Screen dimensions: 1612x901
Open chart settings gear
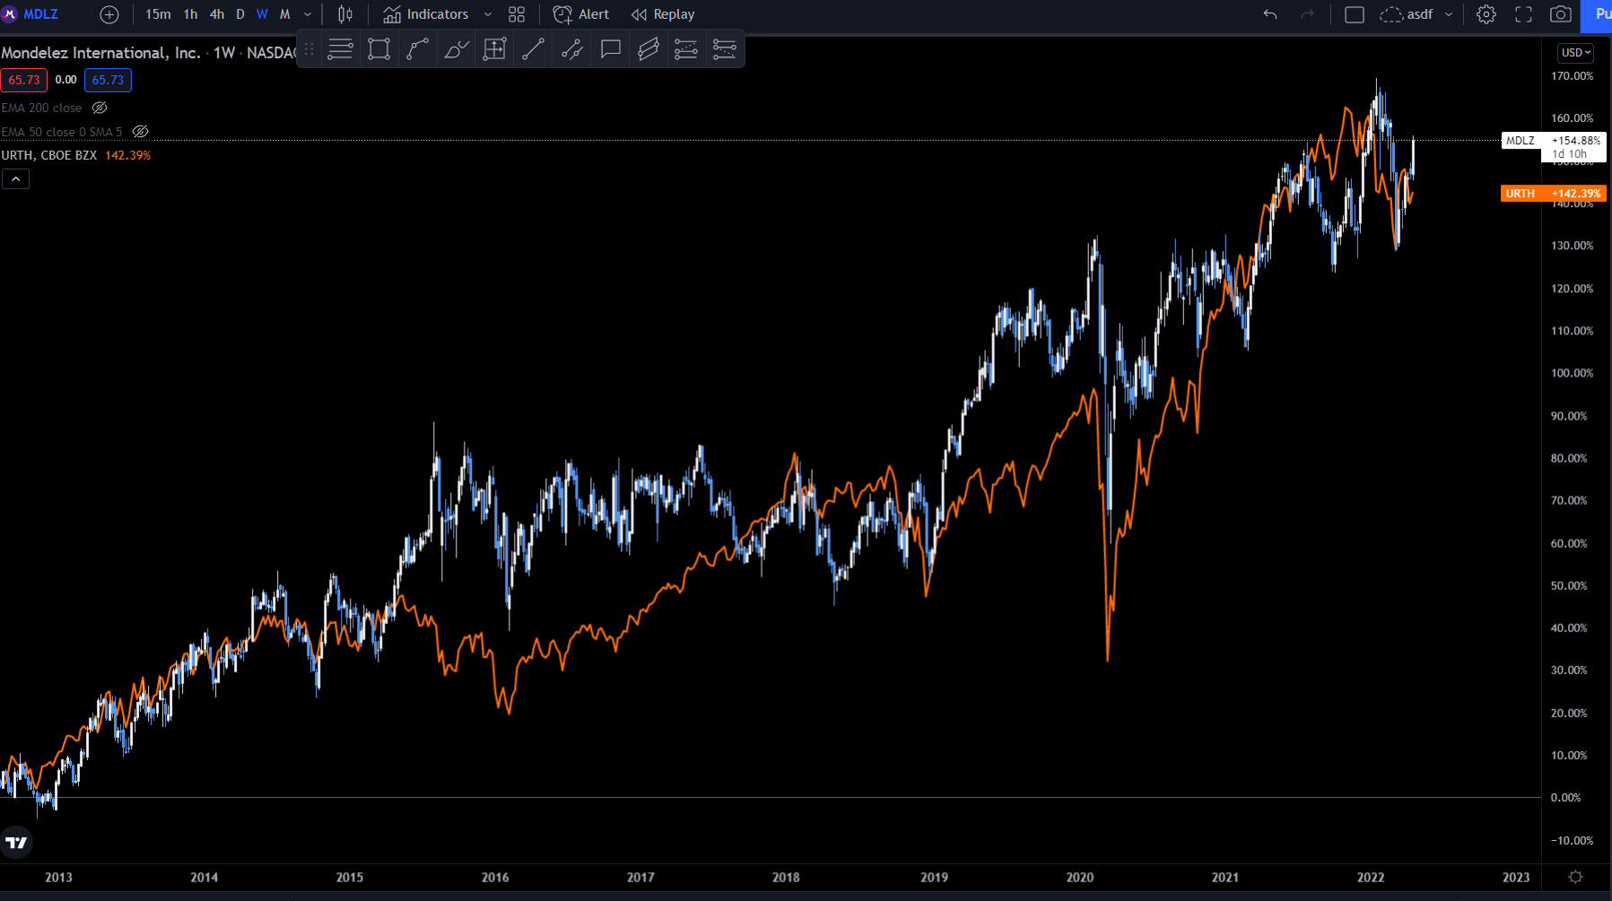[1486, 14]
